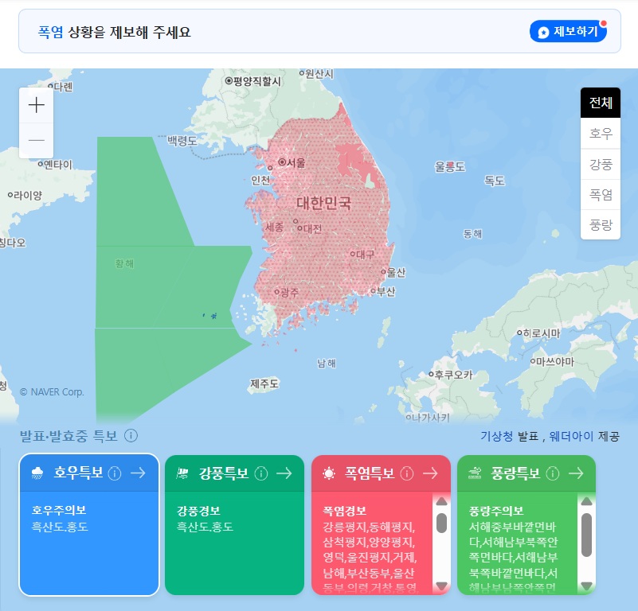Click the map zoom-in plus icon
The image size is (638, 611).
(35, 105)
